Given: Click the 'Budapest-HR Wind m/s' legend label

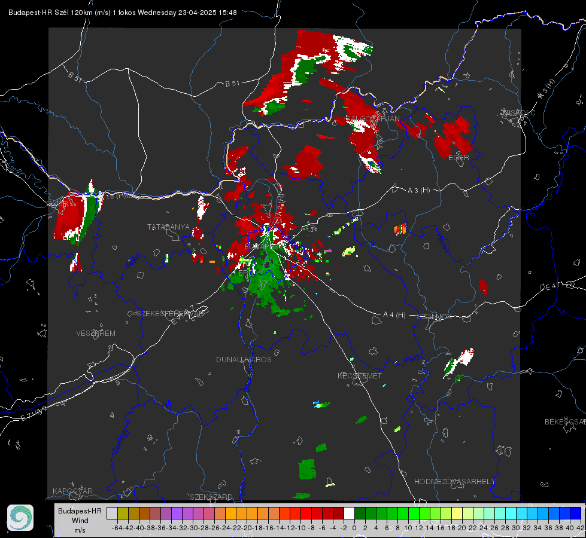Looking at the screenshot, I should [x=80, y=521].
